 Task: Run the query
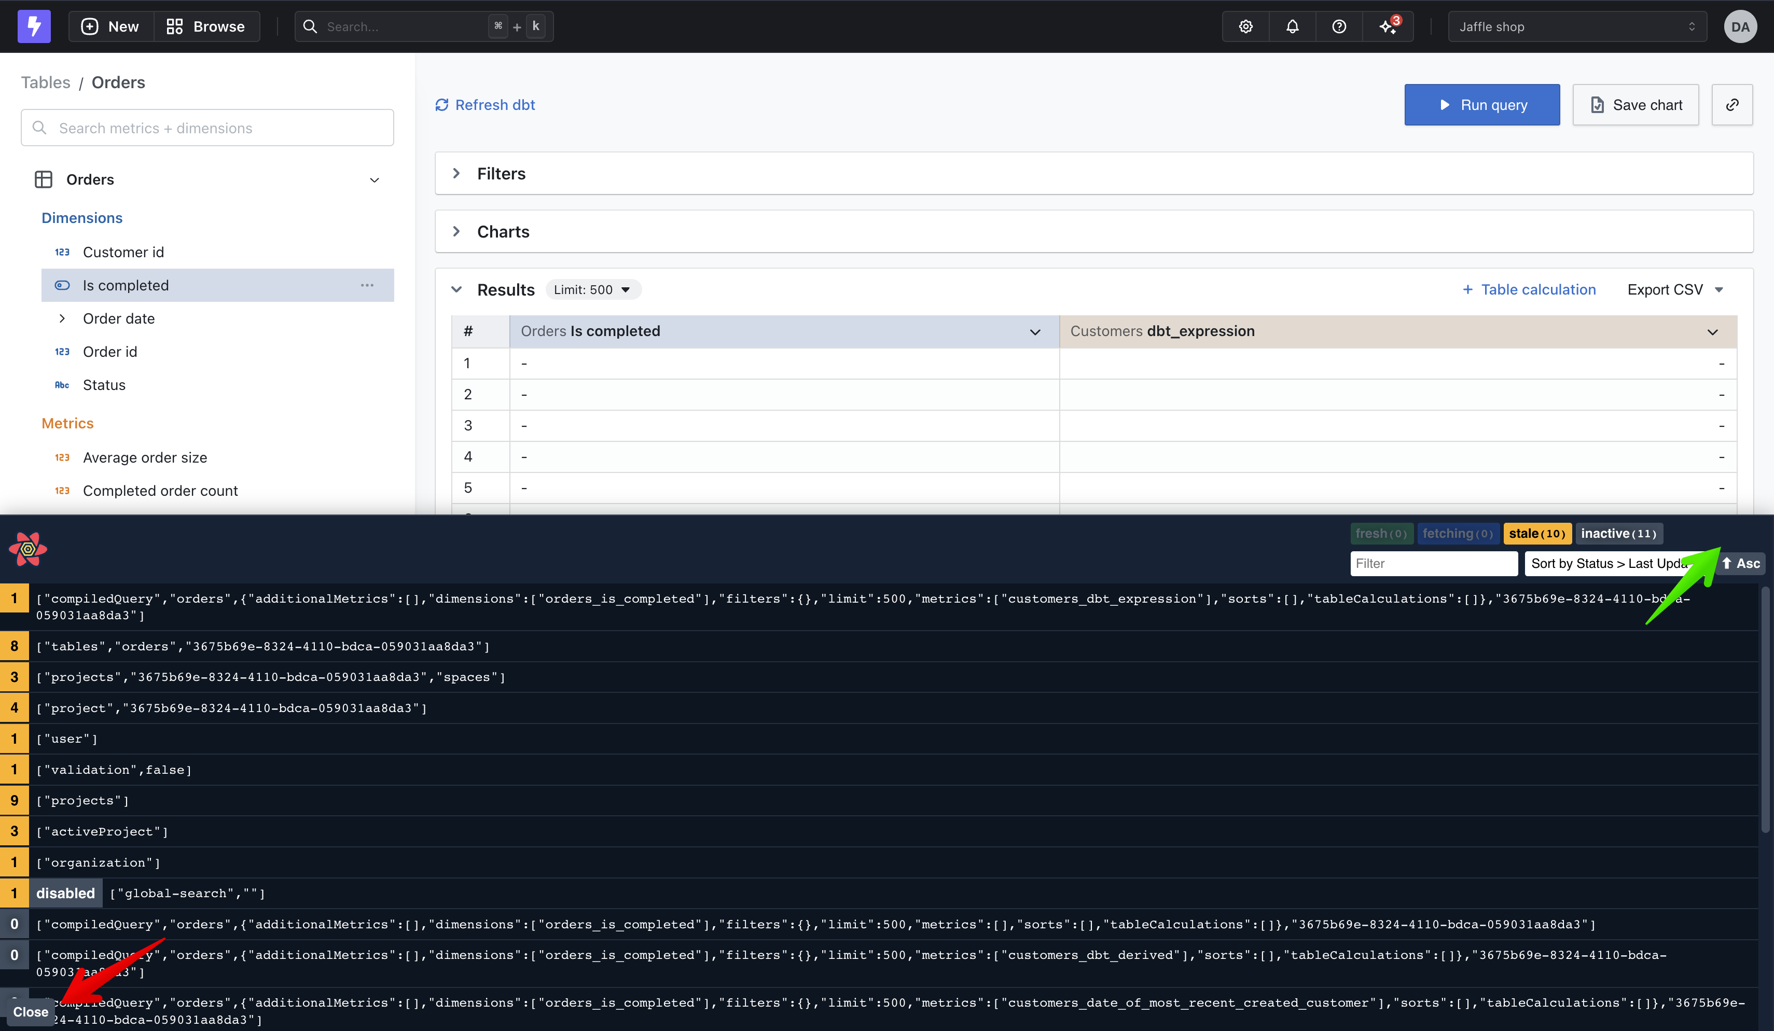coord(1482,104)
